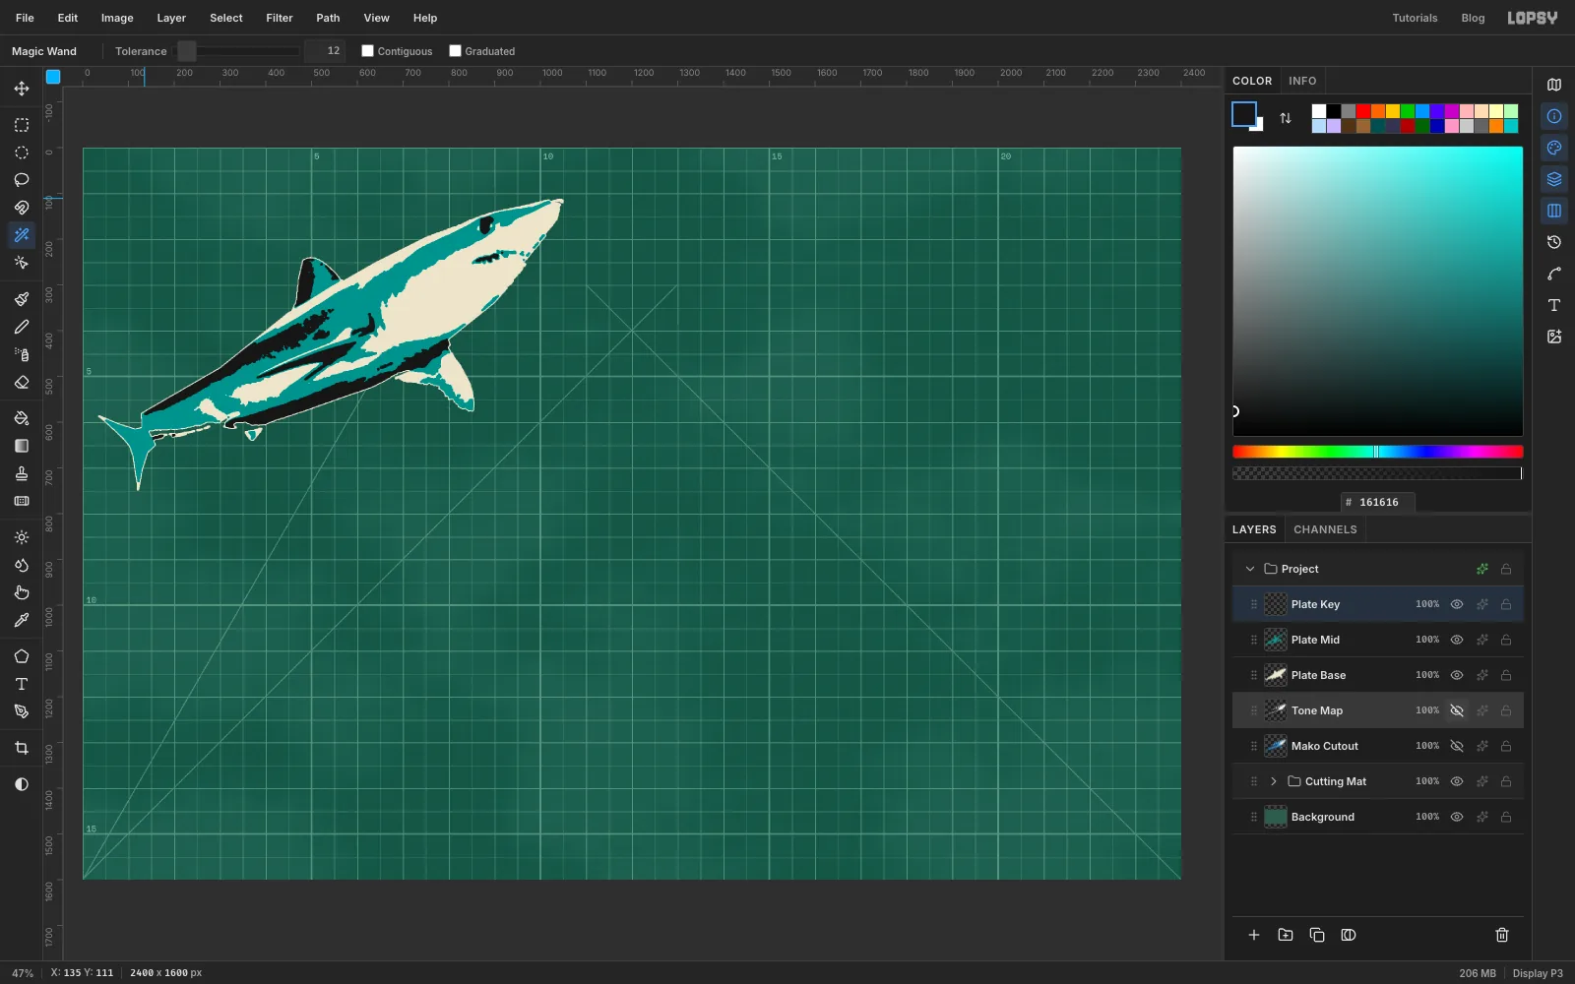Enable the Graduated checkbox
1575x984 pixels.
(455, 51)
